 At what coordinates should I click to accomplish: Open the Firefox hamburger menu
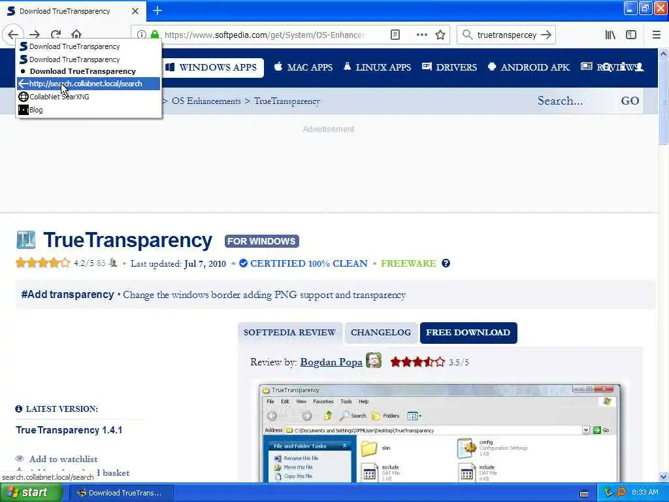tap(656, 35)
